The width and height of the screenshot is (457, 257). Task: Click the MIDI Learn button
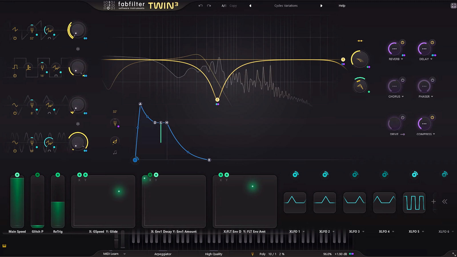111,254
